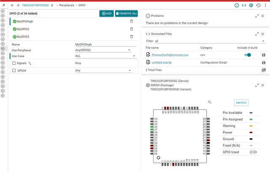Click the pin/settings icon atop left sidebar

coord(3,5)
